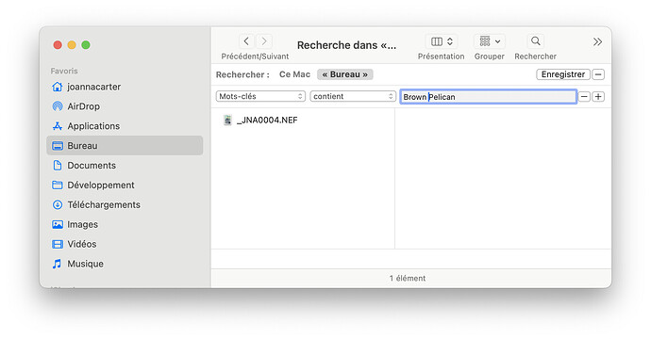The height and width of the screenshot is (339, 651).
Task: Open joannacarter home folder in sidebar
Action: click(x=125, y=87)
